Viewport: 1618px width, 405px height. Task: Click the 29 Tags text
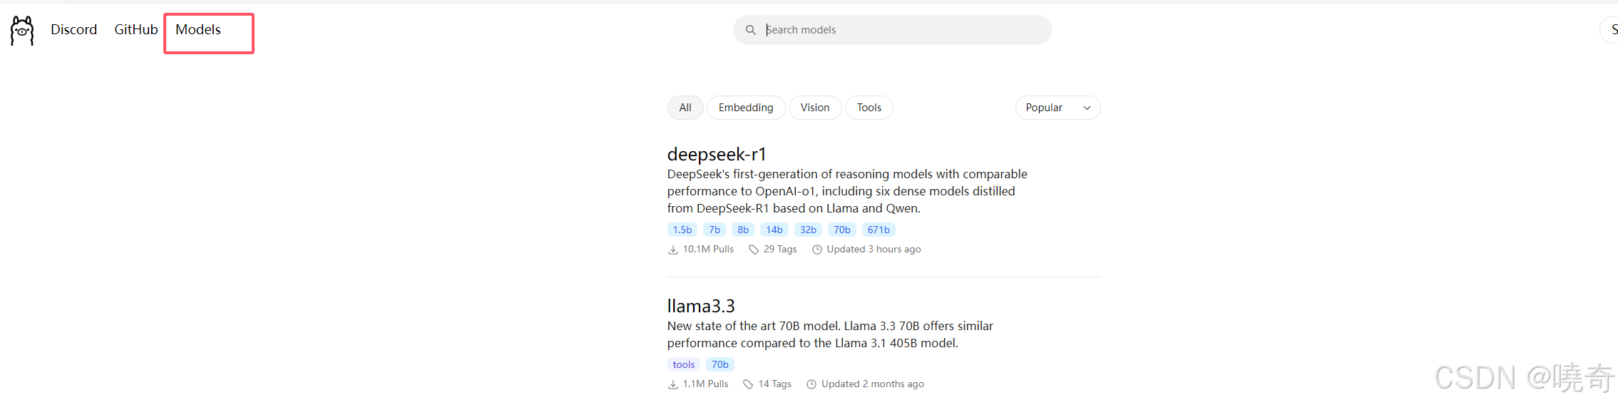780,250
